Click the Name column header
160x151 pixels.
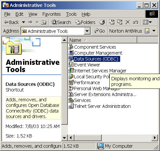102,40
